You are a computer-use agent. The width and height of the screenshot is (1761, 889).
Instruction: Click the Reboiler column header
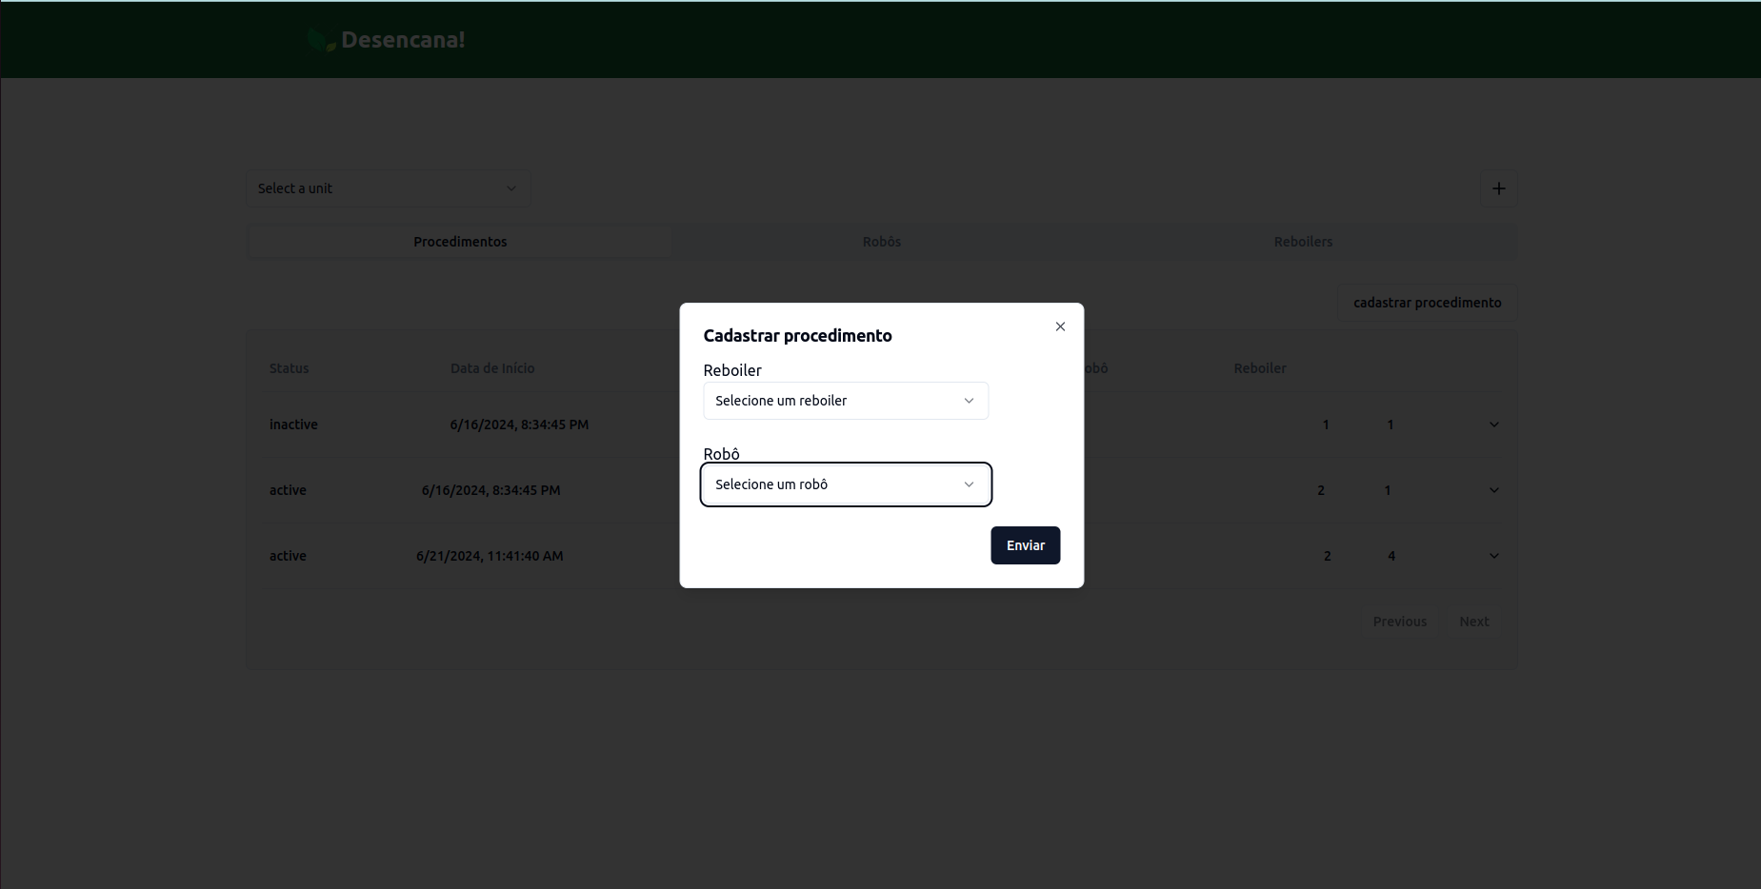tap(1259, 368)
